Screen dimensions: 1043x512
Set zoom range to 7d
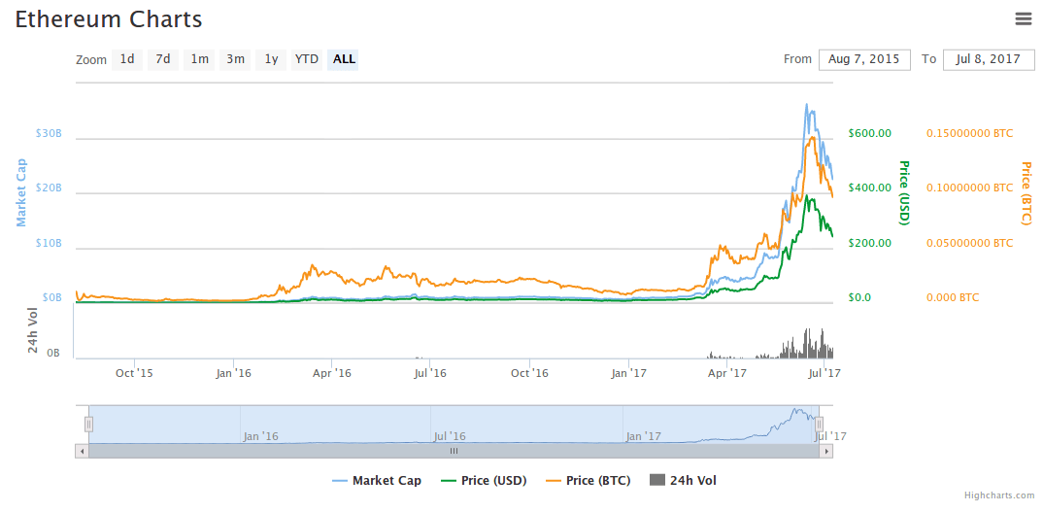click(x=163, y=59)
